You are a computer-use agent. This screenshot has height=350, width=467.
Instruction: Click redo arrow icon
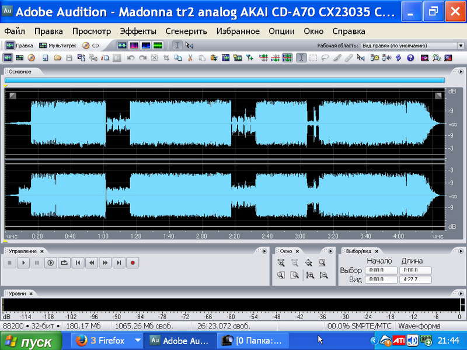142,58
